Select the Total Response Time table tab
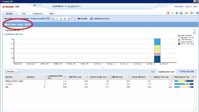The width and height of the screenshot is (199, 112). coord(187,72)
